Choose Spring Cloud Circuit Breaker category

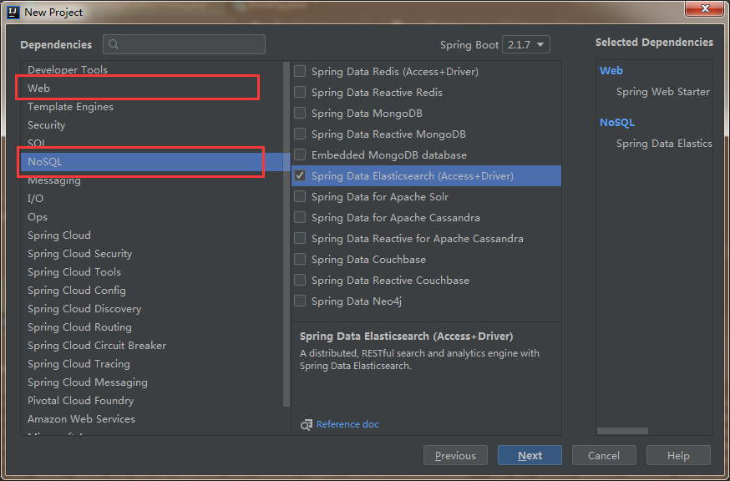pos(152,346)
